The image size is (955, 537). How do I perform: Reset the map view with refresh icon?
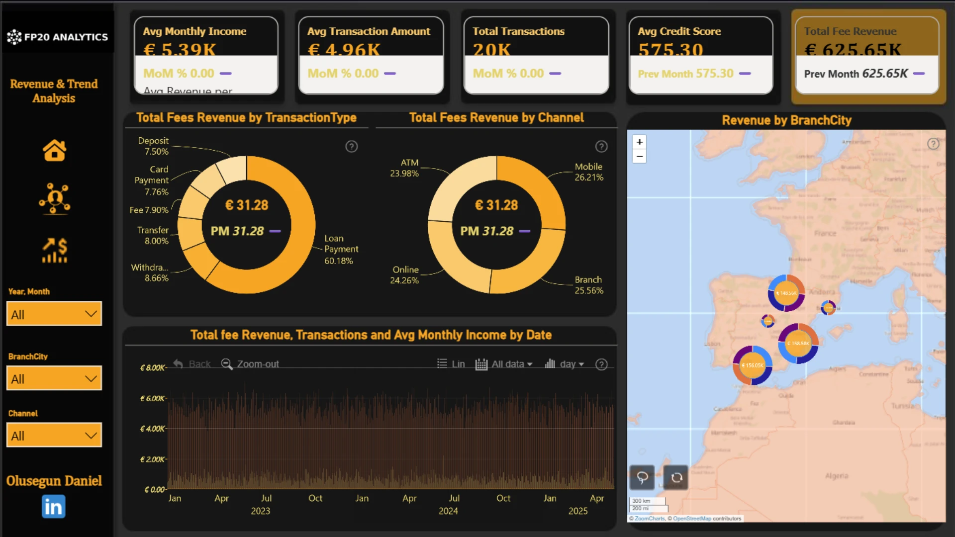pos(676,478)
